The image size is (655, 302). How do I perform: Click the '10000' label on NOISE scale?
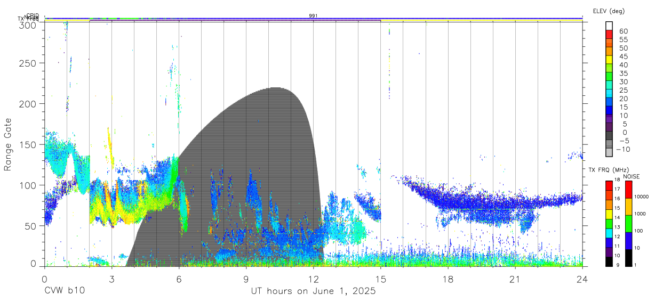pyautogui.click(x=643, y=197)
